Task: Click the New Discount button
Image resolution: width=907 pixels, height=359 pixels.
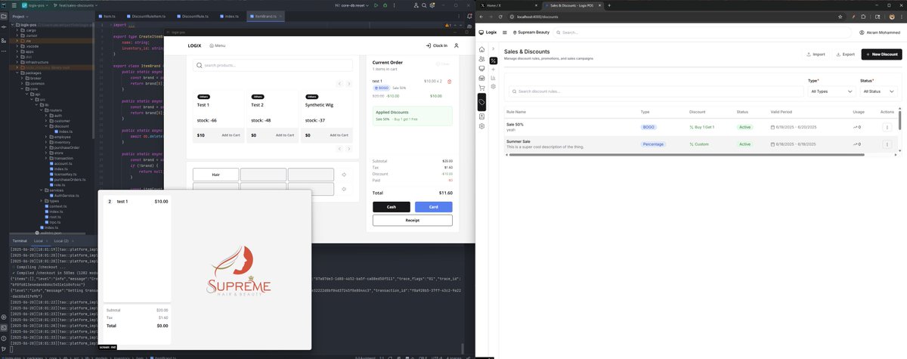Action: tap(881, 54)
